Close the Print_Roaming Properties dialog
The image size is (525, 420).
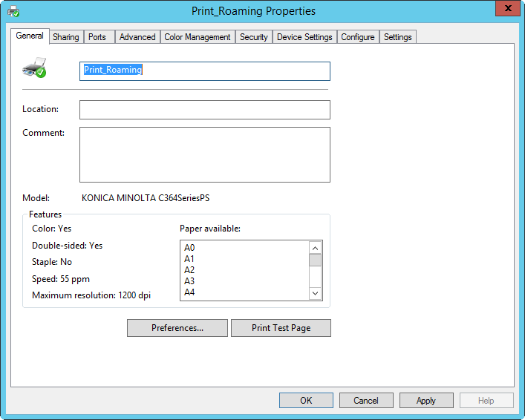pyautogui.click(x=506, y=9)
